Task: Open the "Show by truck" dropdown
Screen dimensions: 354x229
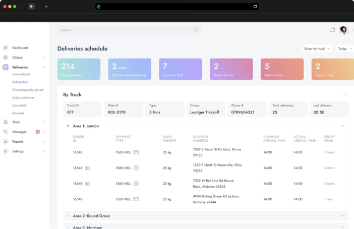Action: [x=317, y=49]
